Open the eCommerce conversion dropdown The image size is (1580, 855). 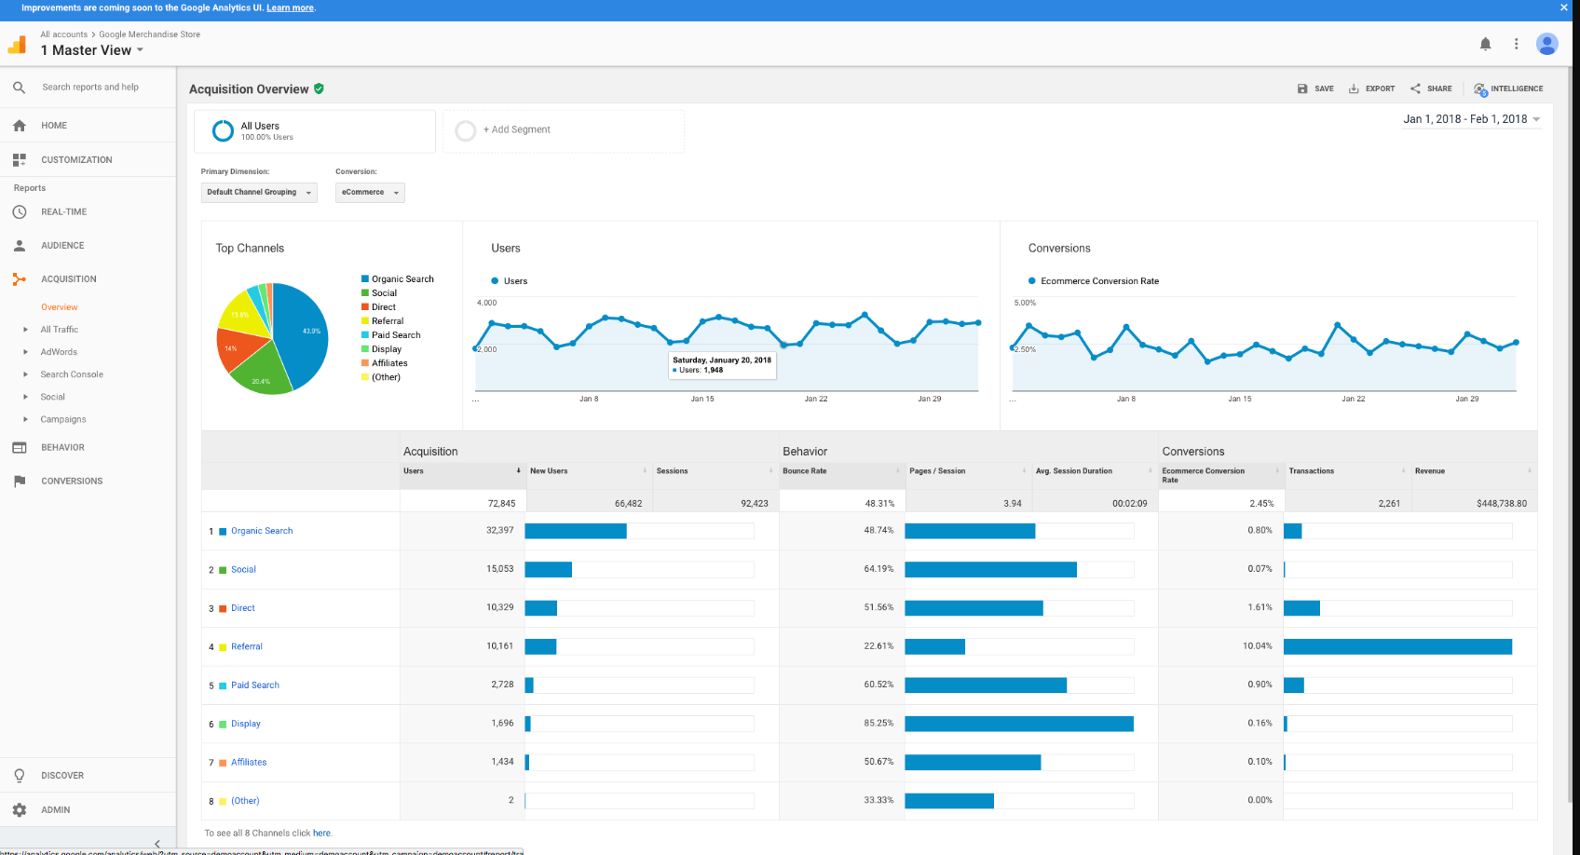click(370, 193)
